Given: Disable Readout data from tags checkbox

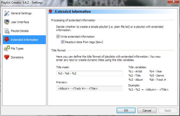Looking at the screenshot, I should click(x=63, y=42).
